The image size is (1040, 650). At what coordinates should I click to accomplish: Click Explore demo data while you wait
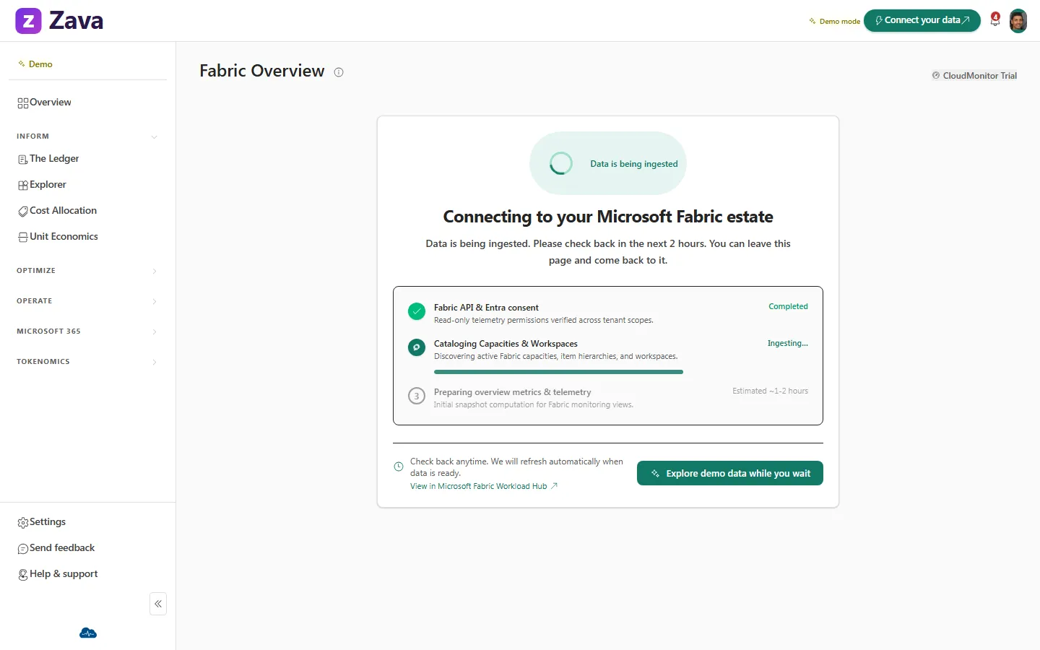click(x=730, y=473)
